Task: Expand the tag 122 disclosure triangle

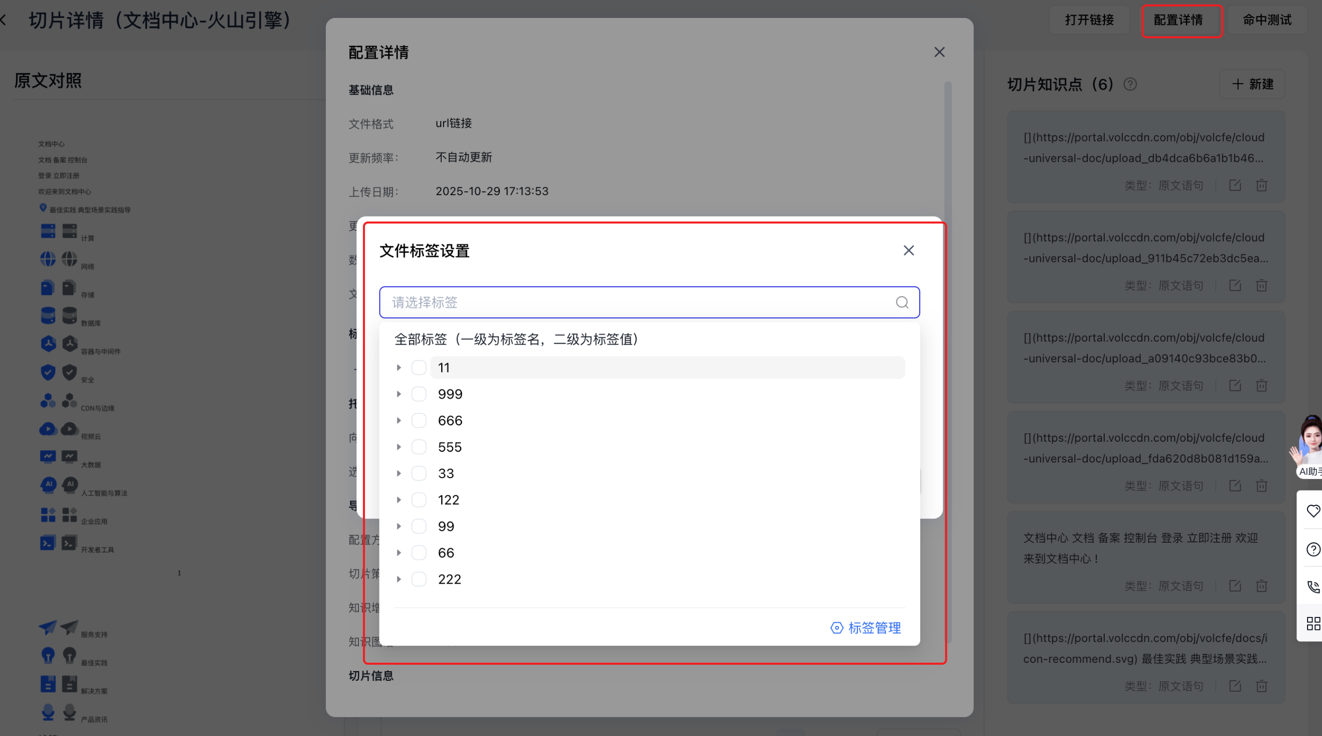Action: pos(399,500)
